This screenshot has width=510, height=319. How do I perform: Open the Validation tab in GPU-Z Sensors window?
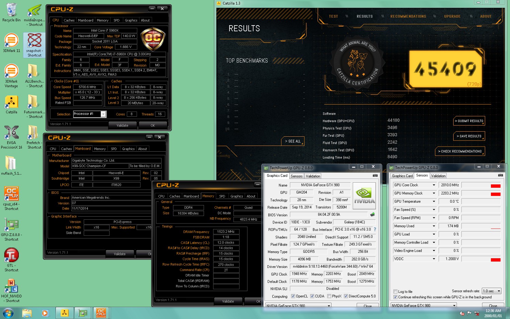coord(438,176)
